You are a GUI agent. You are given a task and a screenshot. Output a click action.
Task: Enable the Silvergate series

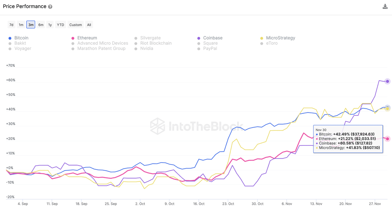pos(150,38)
